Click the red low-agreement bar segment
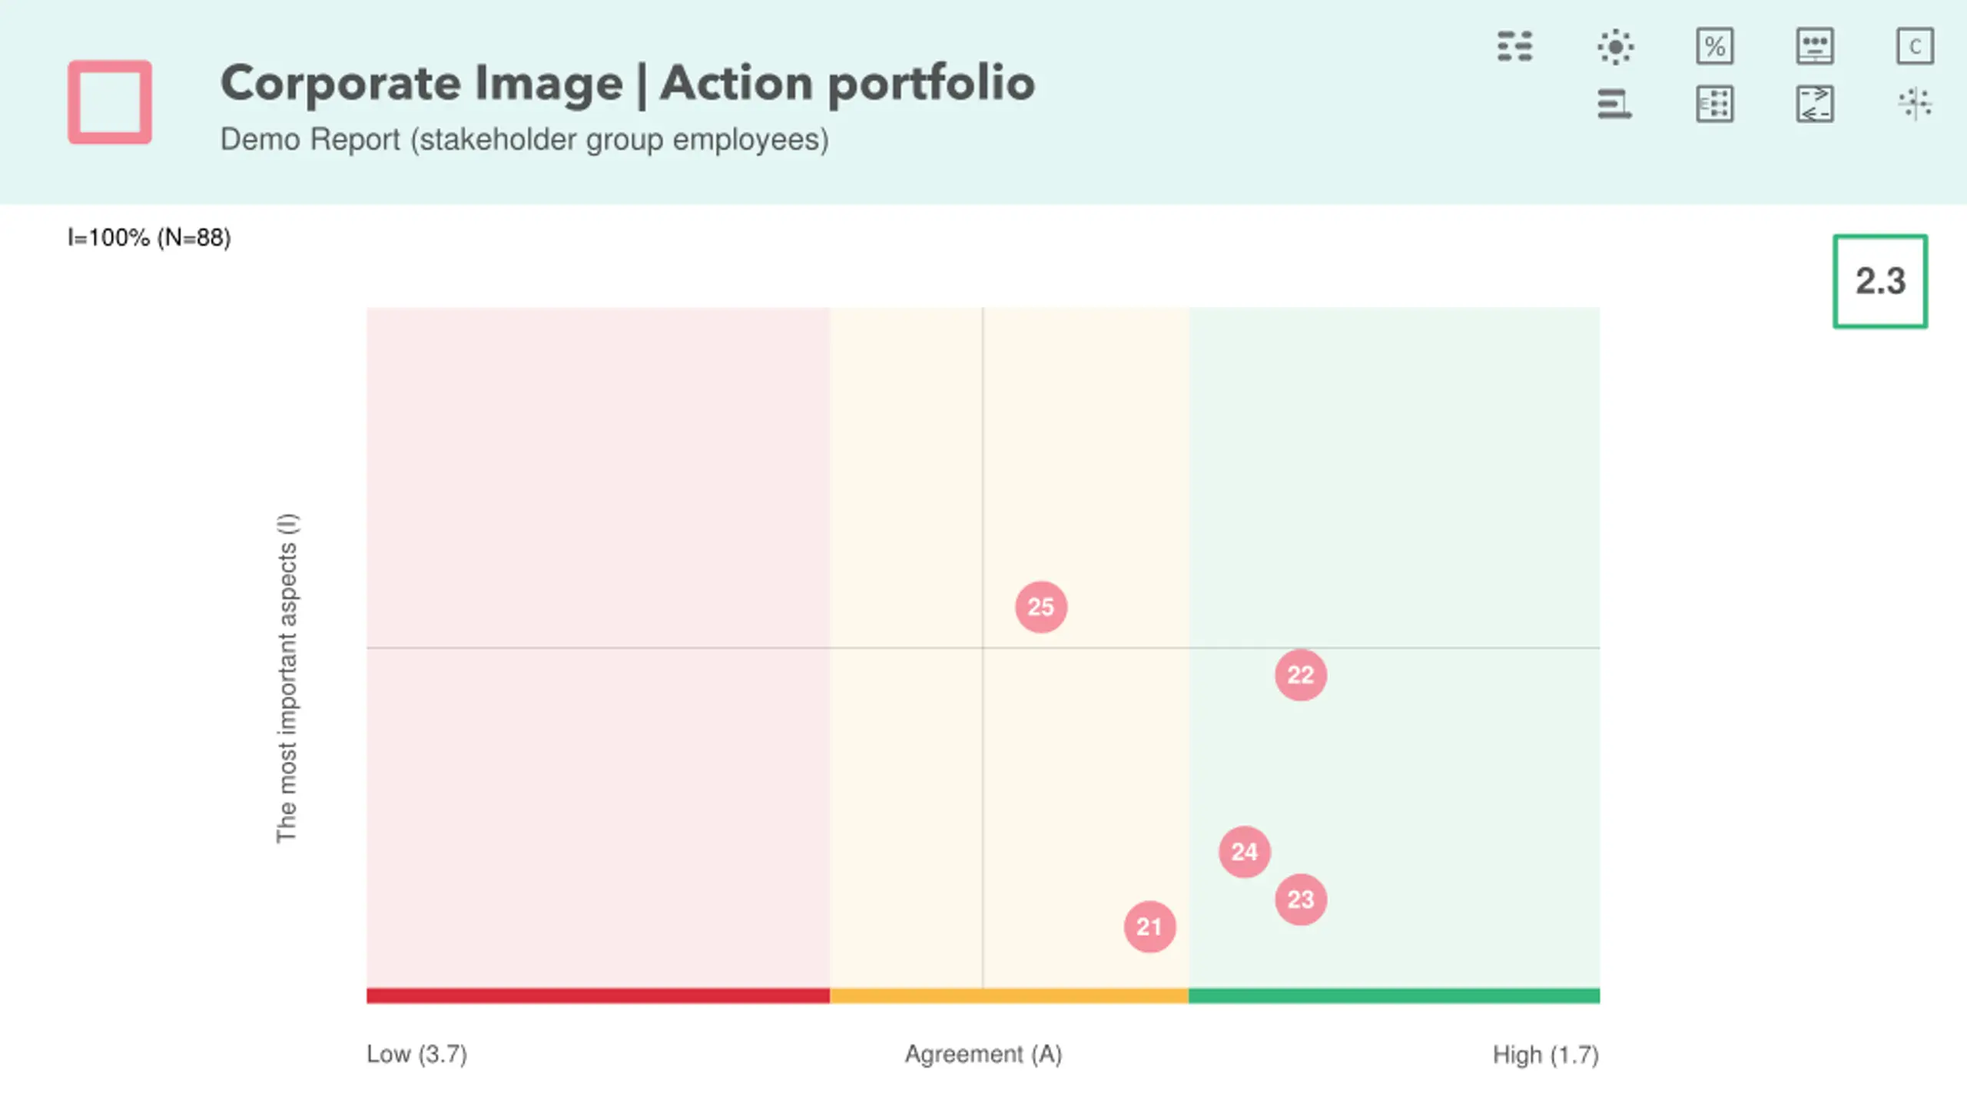Screen dimensions: 1967x1106 click(x=598, y=996)
